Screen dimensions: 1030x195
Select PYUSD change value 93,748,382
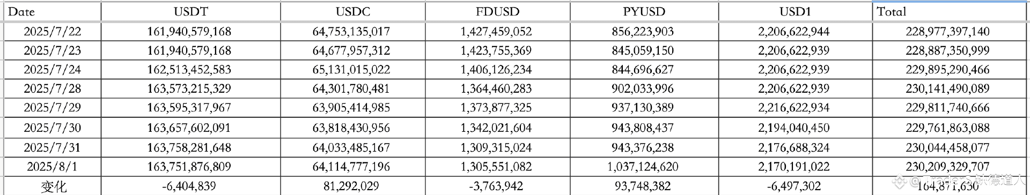(643, 186)
